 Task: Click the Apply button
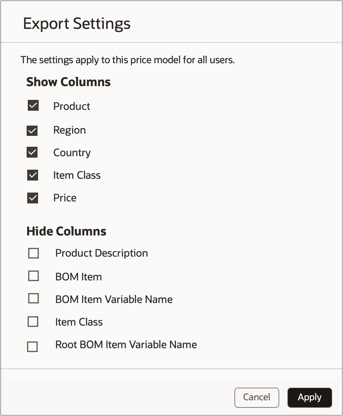coord(310,397)
